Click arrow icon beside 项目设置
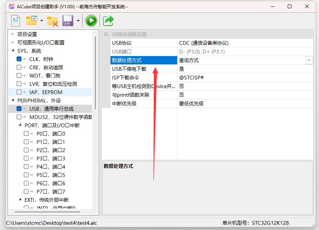Image resolution: width=319 pixels, height=230 pixels. [12, 34]
